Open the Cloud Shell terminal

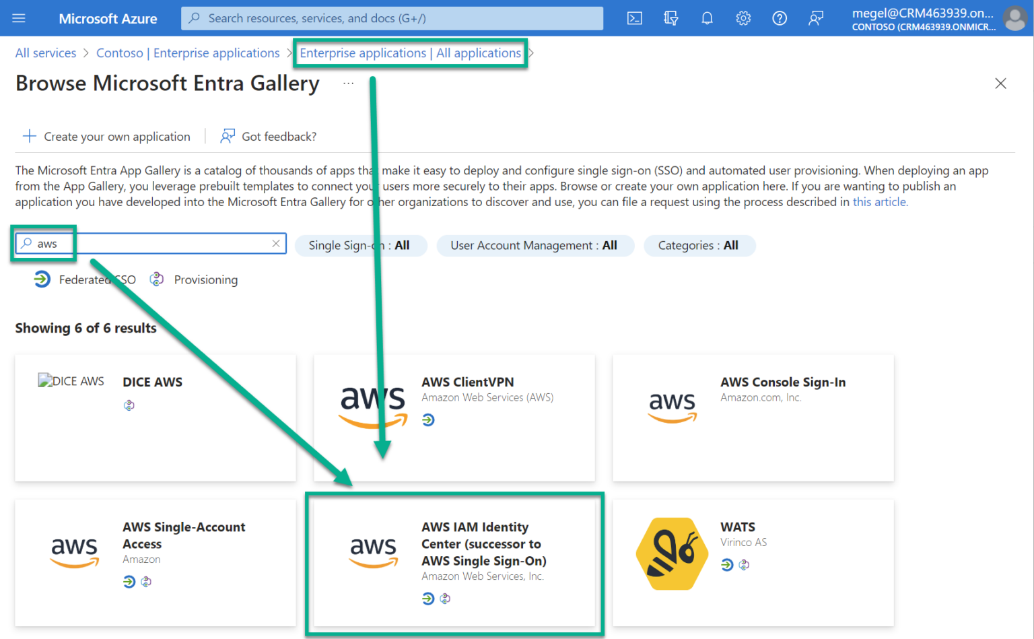pyautogui.click(x=634, y=18)
